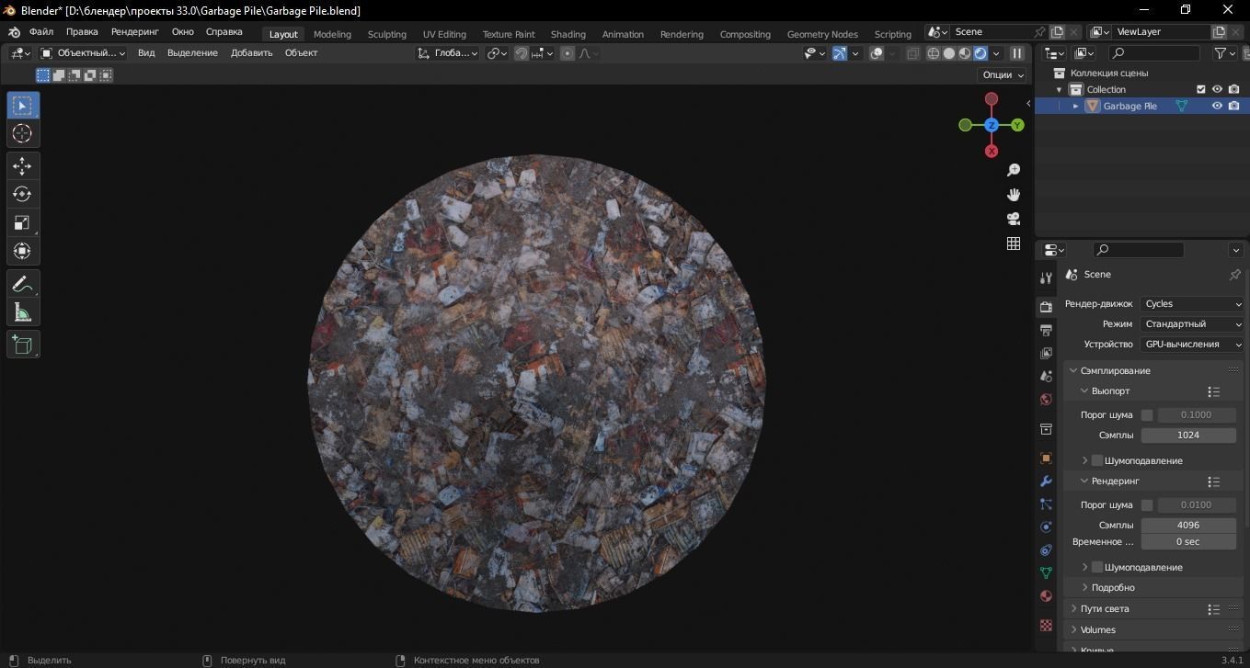Open the Стандартный feature set dropdown
The image size is (1250, 668).
[x=1193, y=324]
